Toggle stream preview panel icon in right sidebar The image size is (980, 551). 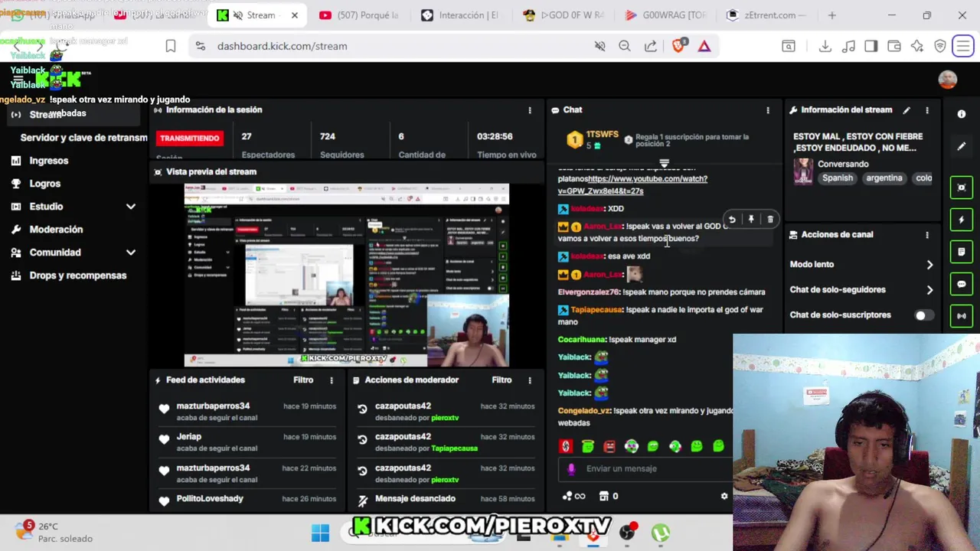(x=962, y=187)
